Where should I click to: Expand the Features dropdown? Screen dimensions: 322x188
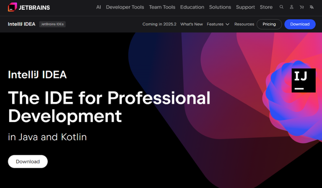point(218,24)
